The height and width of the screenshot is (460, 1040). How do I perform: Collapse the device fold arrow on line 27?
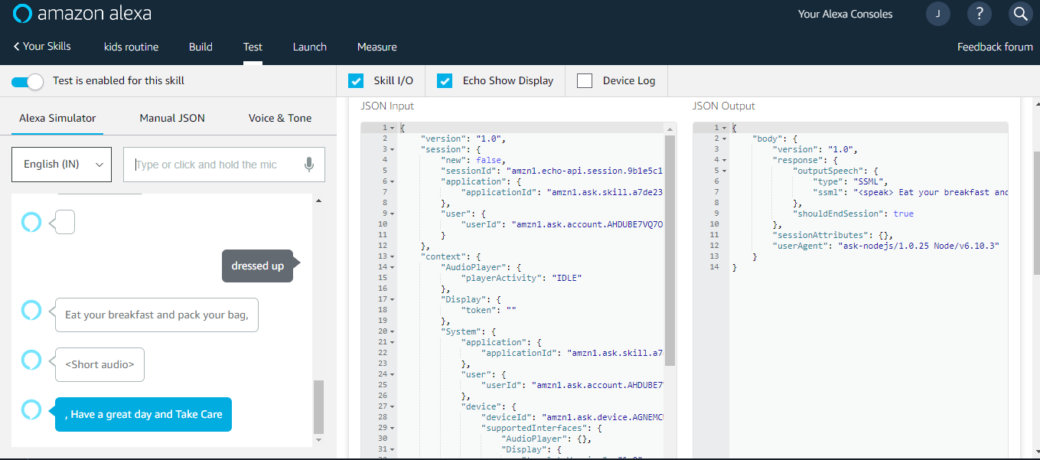[x=392, y=406]
